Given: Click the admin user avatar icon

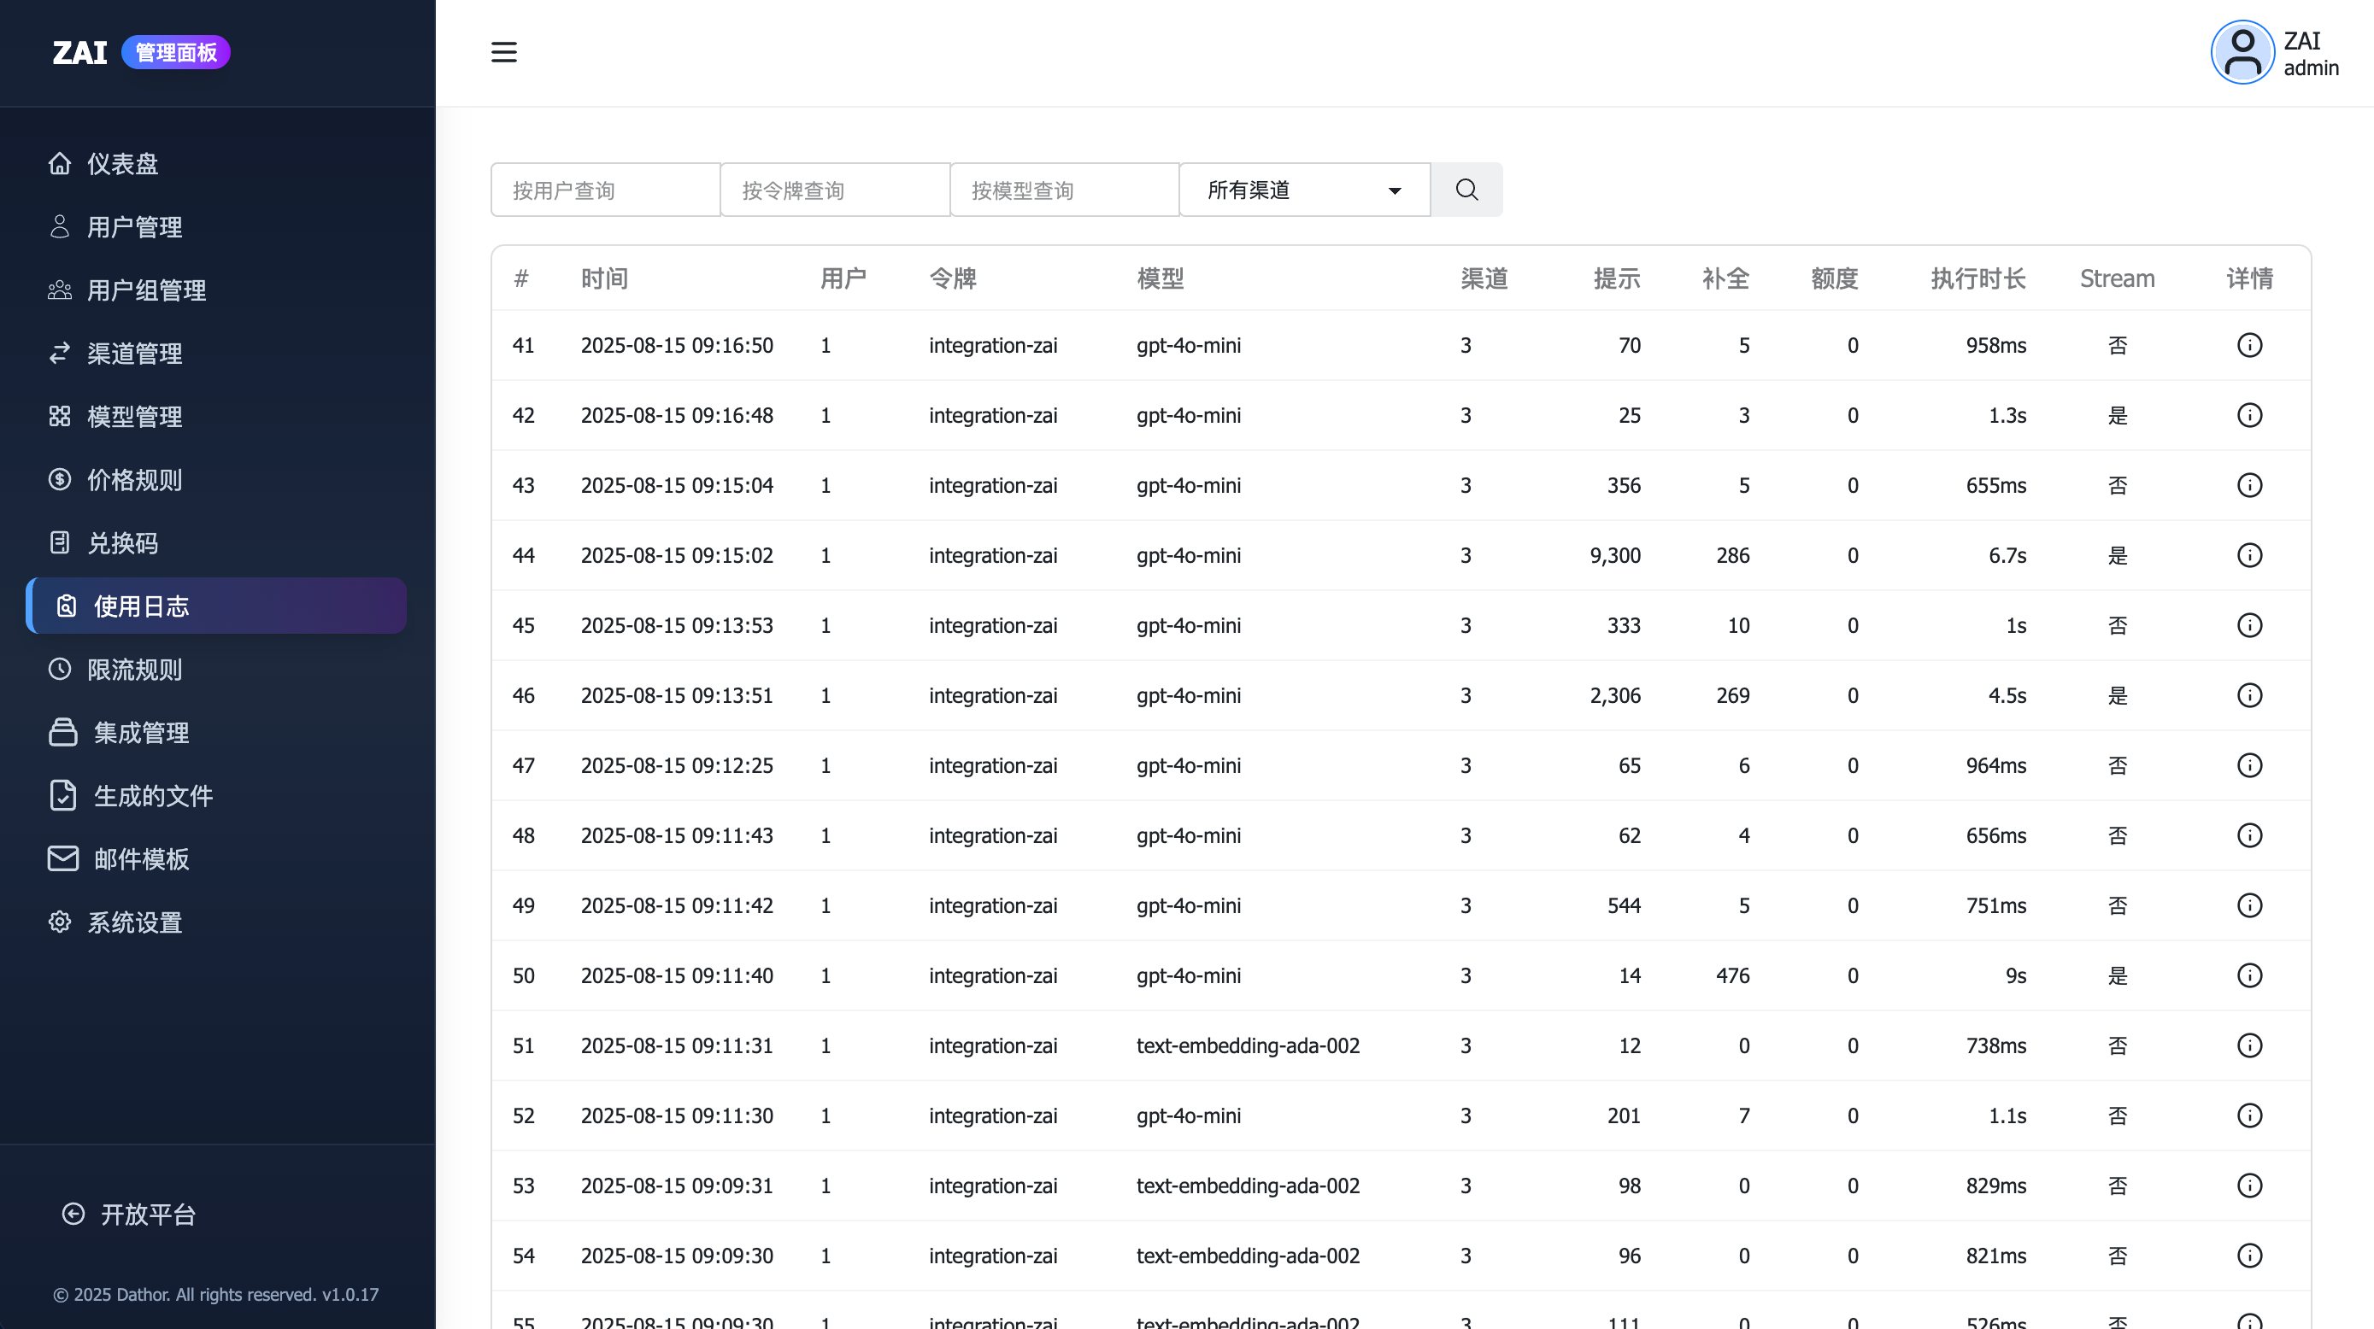Looking at the screenshot, I should (2242, 52).
